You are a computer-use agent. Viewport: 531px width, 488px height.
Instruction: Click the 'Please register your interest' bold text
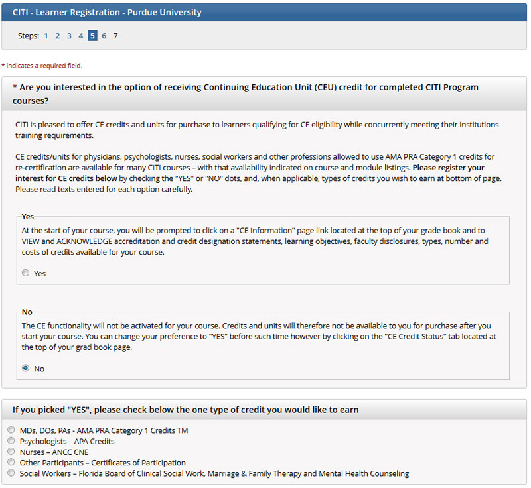(250, 173)
